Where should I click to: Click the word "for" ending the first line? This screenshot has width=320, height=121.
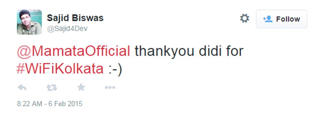pos(236,51)
